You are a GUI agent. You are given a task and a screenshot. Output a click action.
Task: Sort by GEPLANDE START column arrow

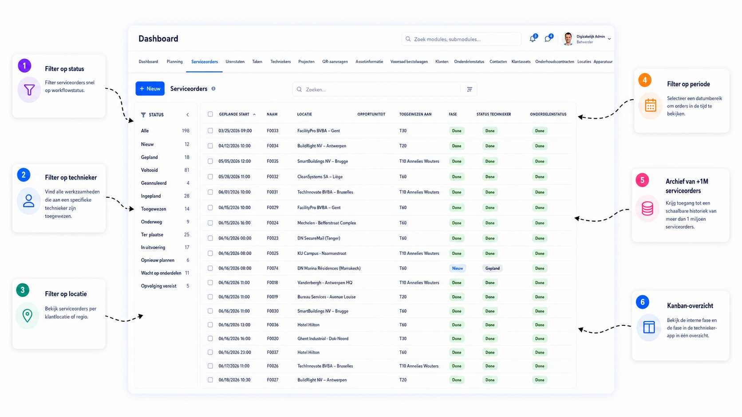(254, 114)
